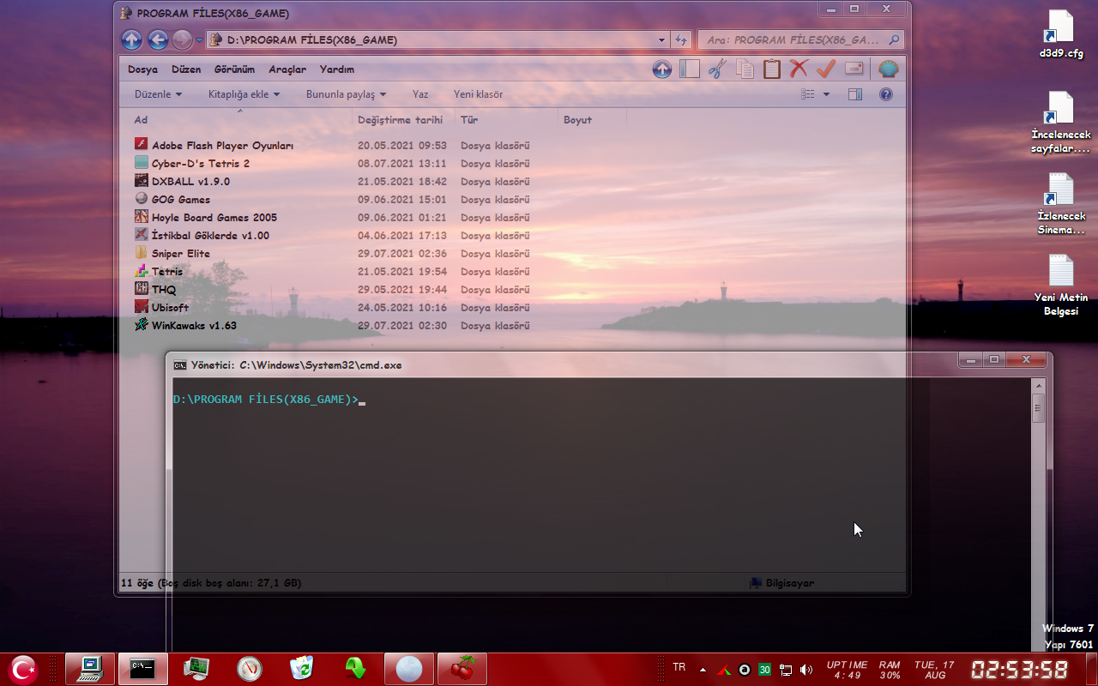Click the red X Delete icon
Image resolution: width=1098 pixels, height=686 pixels.
pyautogui.click(x=799, y=69)
